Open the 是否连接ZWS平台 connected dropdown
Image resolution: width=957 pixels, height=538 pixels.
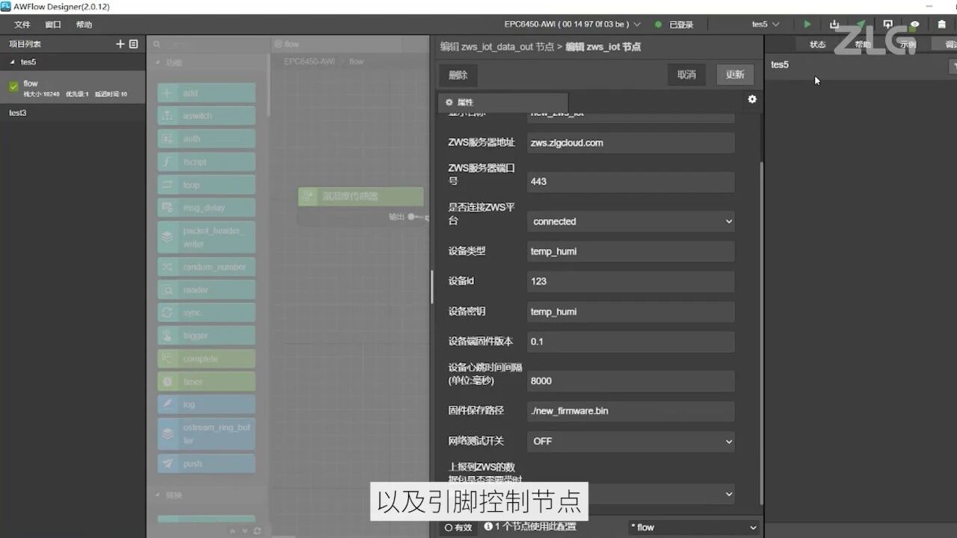(631, 221)
